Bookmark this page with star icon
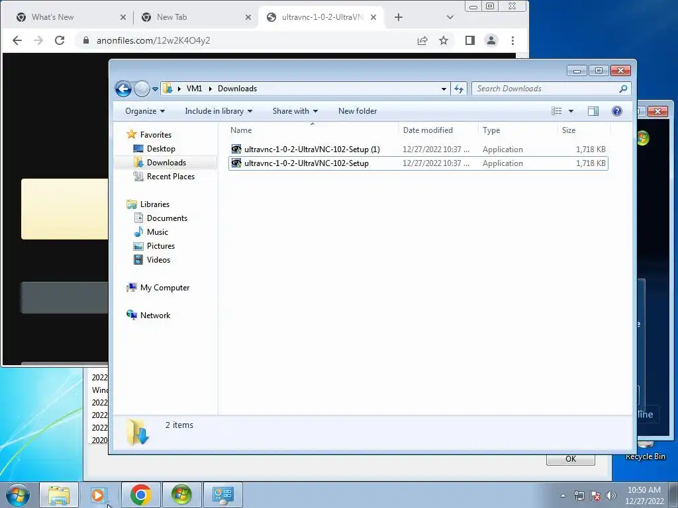 (x=443, y=40)
